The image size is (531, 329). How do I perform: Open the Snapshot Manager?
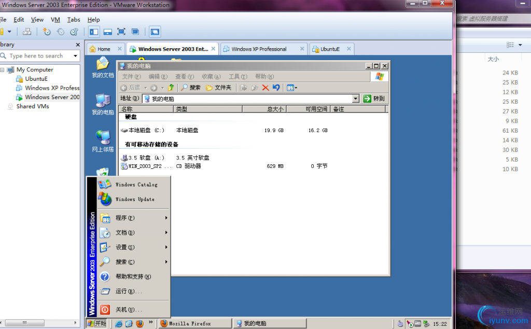(74, 32)
